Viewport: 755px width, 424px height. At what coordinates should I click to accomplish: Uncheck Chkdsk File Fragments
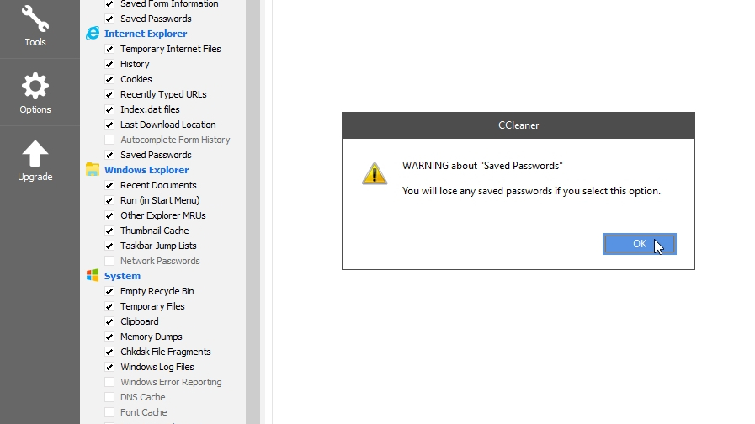109,352
